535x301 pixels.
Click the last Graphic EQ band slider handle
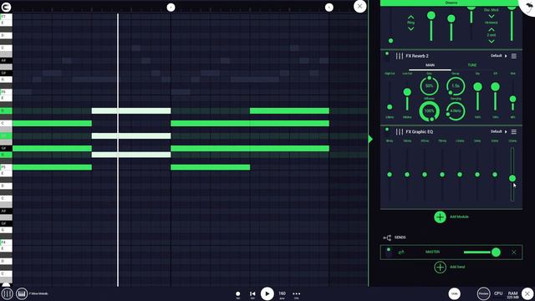click(x=512, y=178)
